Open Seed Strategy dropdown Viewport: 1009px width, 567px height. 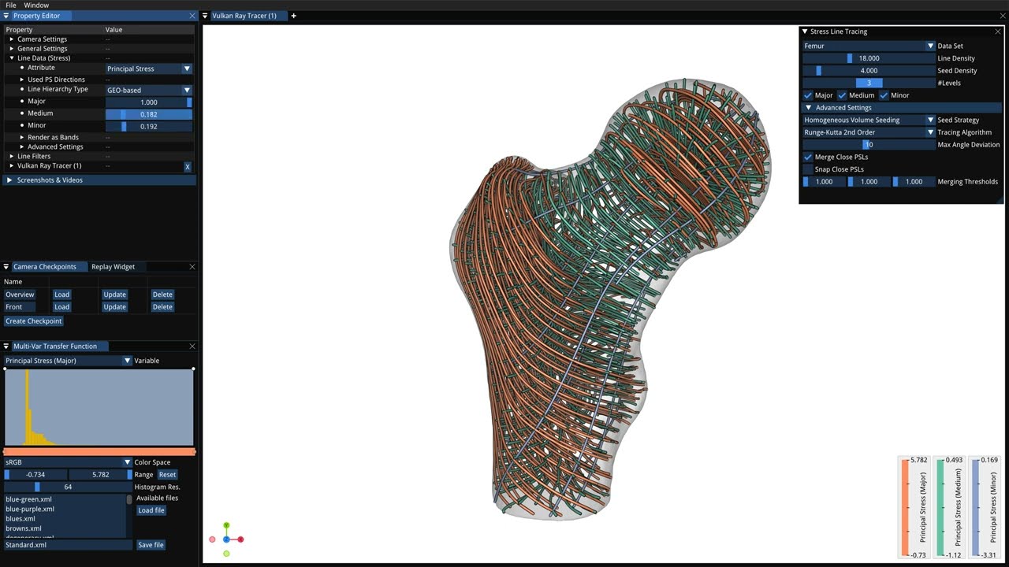[x=869, y=120]
